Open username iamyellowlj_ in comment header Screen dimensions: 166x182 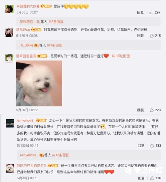(x=26, y=120)
